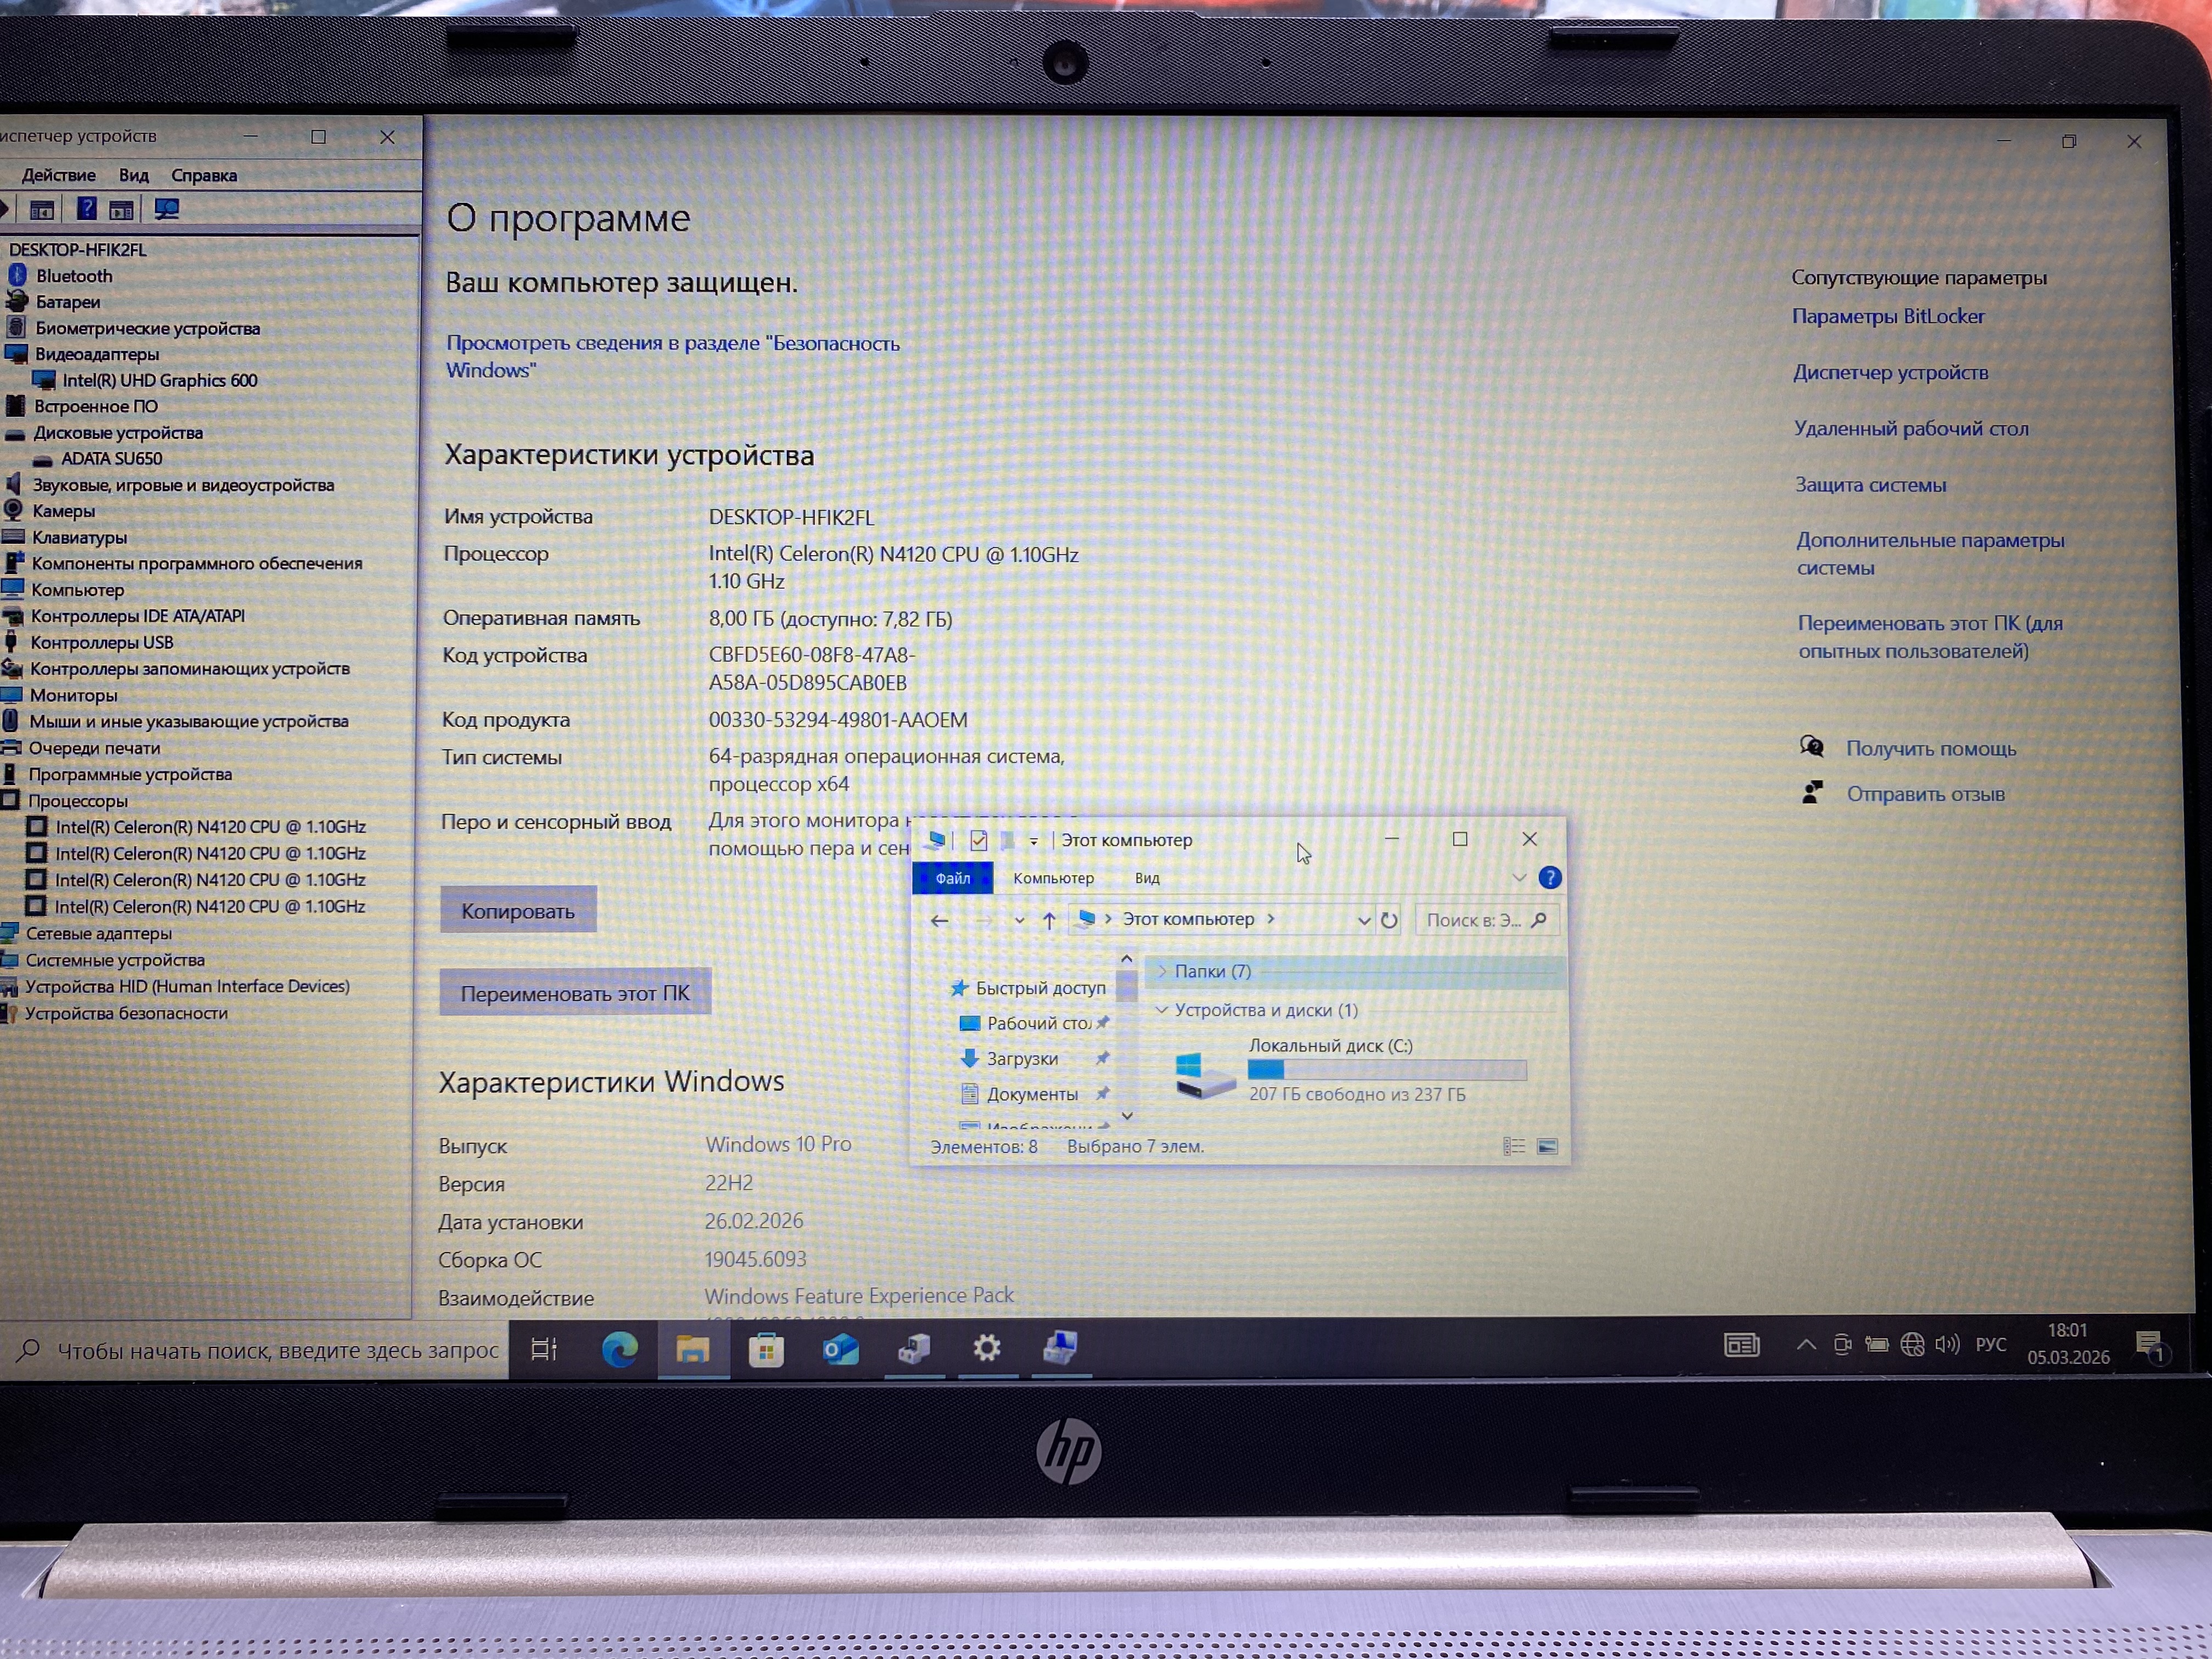Open the Компьютер ribbon tab
Viewport: 2212px width, 1659px height.
tap(1053, 878)
